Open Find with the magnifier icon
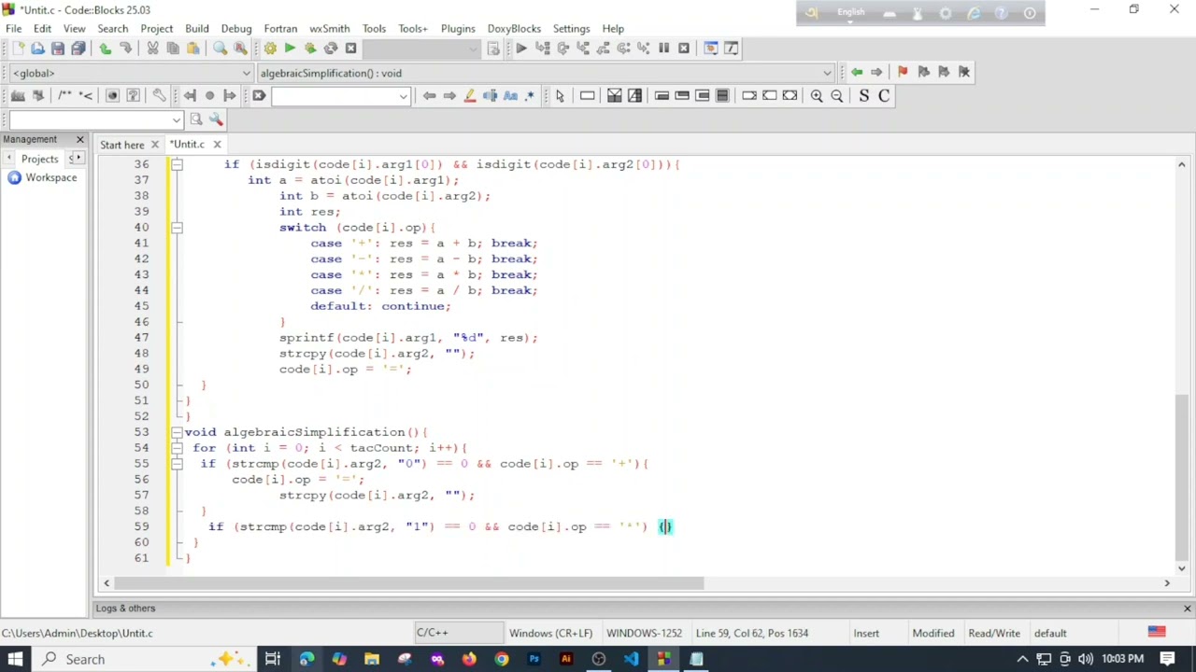The height and width of the screenshot is (672, 1196). click(221, 49)
